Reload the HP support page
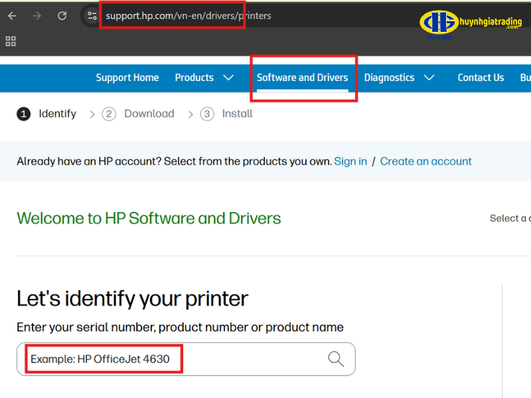Image resolution: width=531 pixels, height=398 pixels. click(62, 16)
